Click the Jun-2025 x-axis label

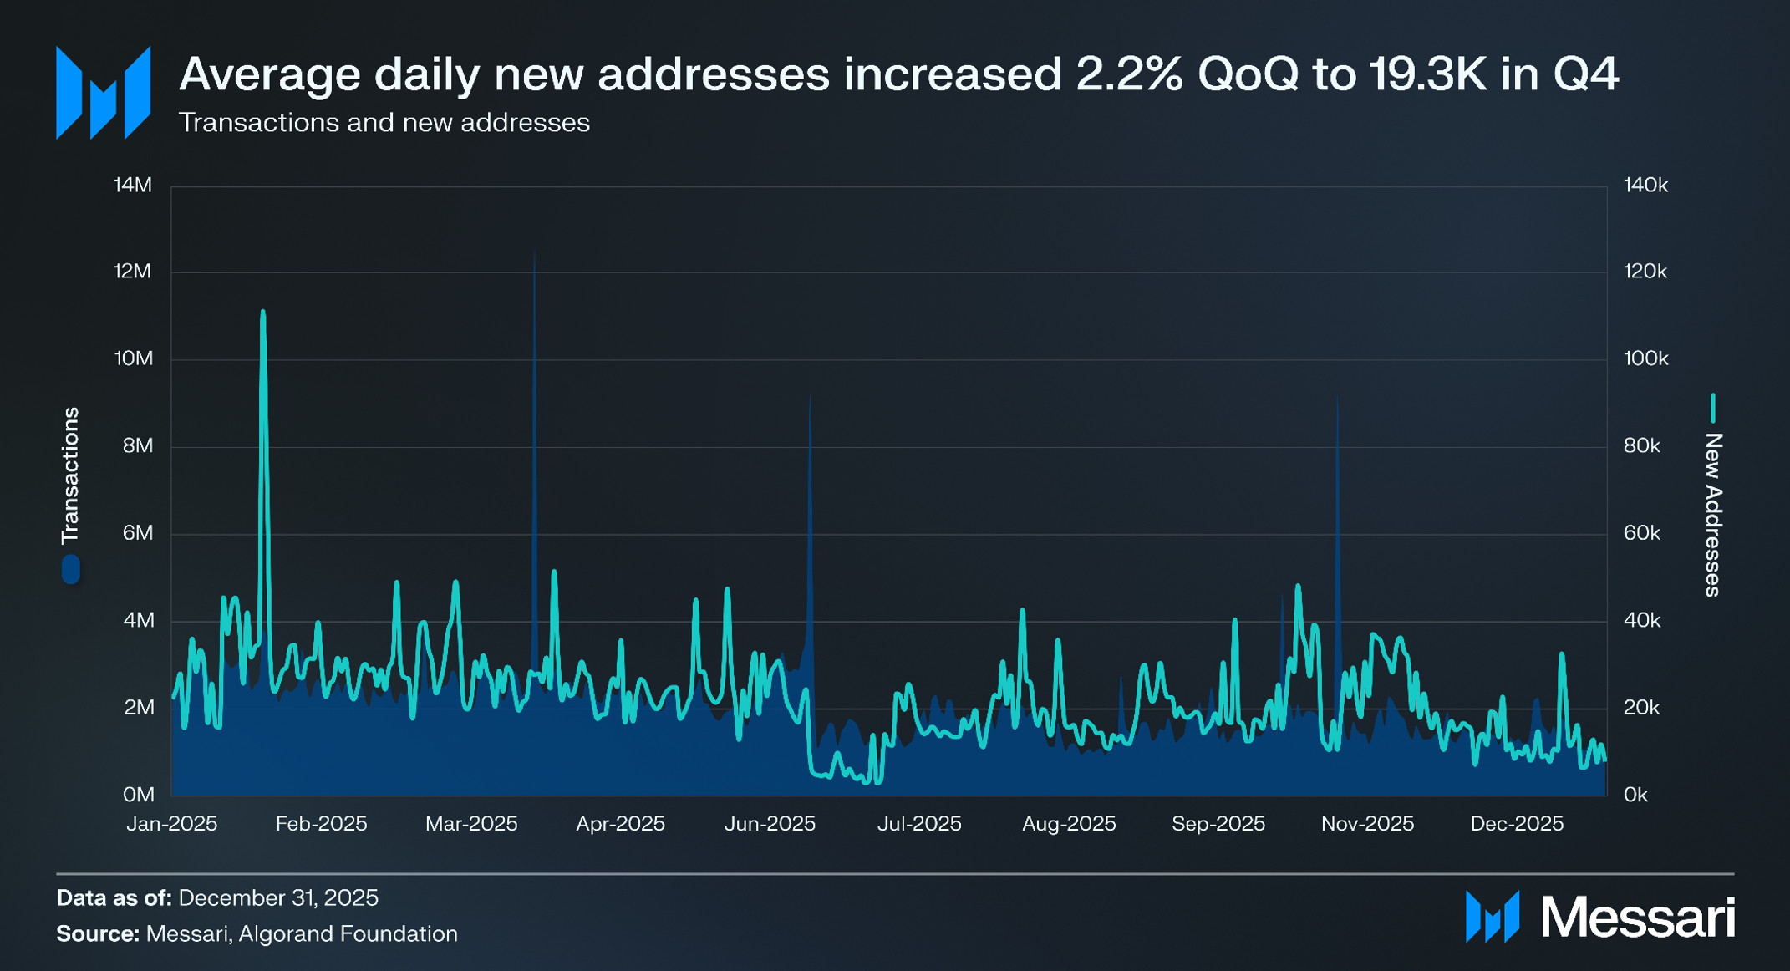770,824
